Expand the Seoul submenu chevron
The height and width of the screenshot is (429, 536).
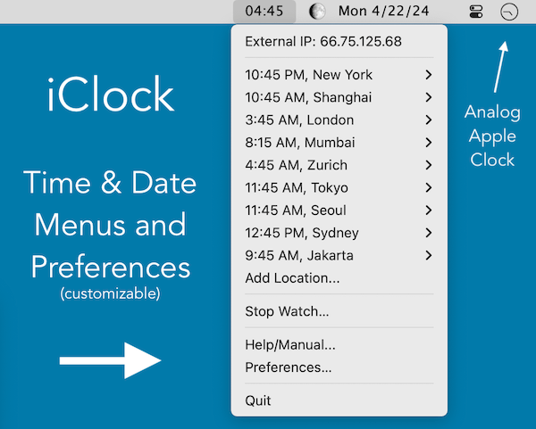click(x=429, y=210)
